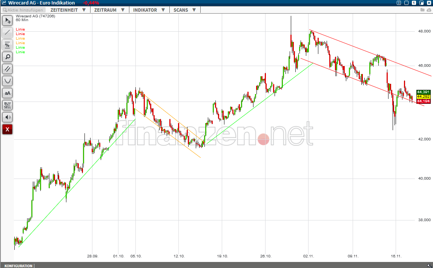Click the 05.10. date axis label
The width and height of the screenshot is (433, 268).
(136, 256)
